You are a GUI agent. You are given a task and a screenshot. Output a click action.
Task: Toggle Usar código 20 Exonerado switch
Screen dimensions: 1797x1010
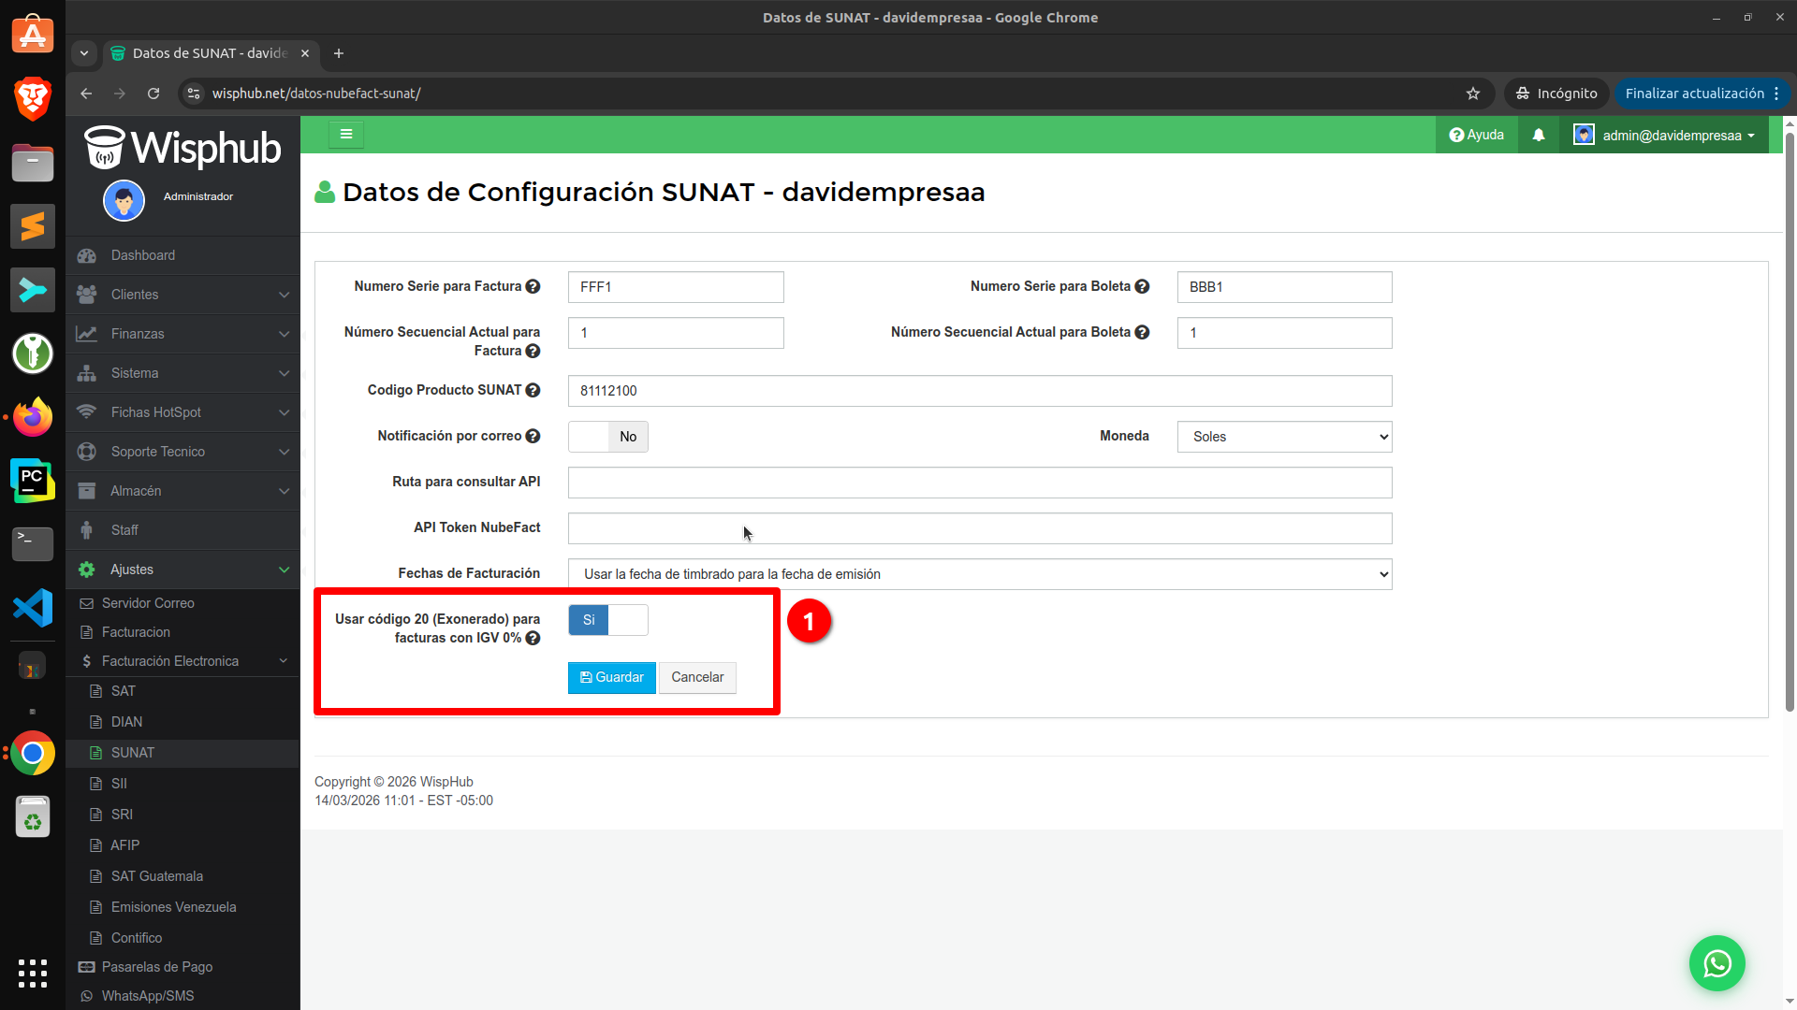608,620
